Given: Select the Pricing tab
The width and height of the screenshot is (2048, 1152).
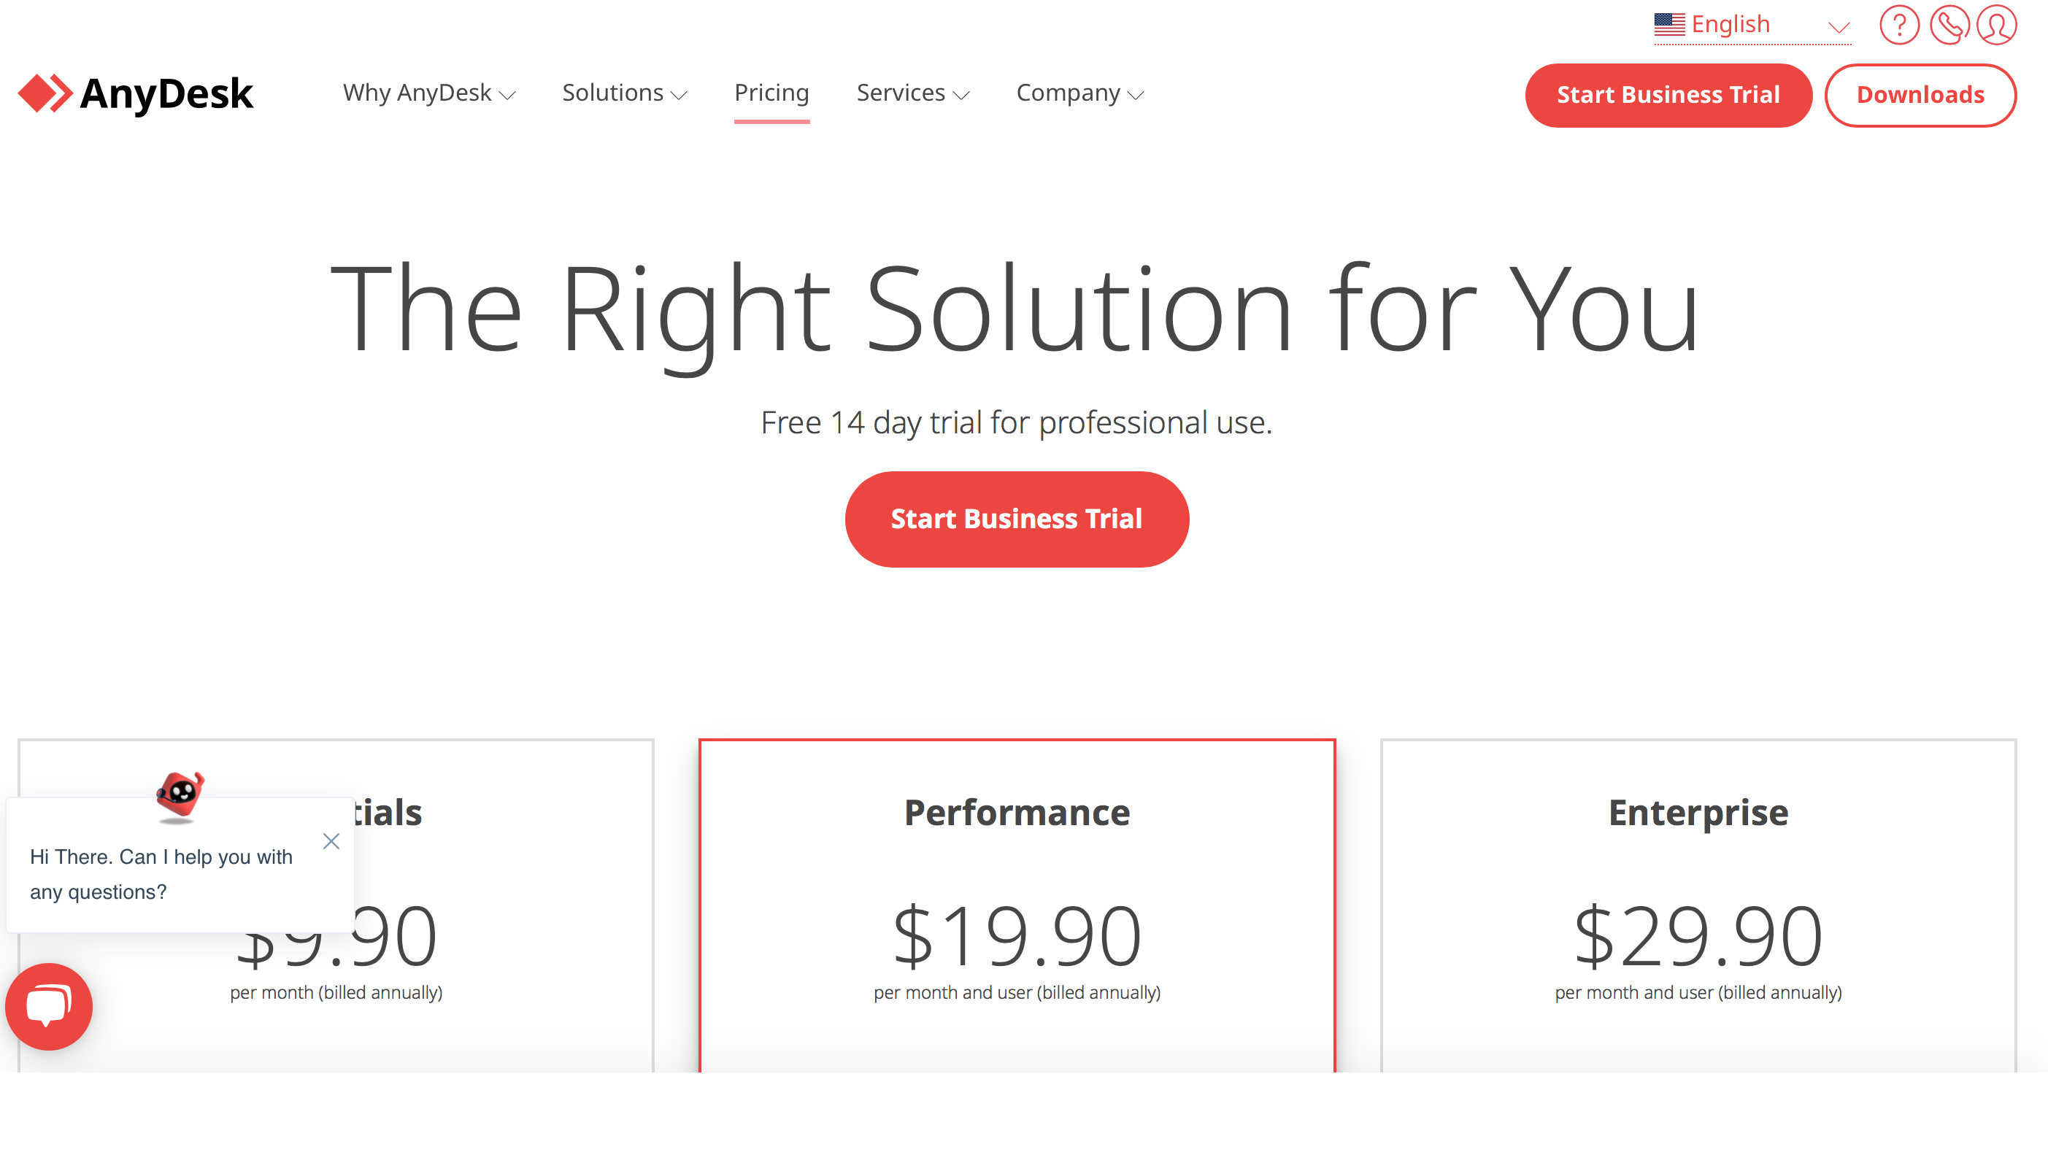Looking at the screenshot, I should pyautogui.click(x=771, y=93).
